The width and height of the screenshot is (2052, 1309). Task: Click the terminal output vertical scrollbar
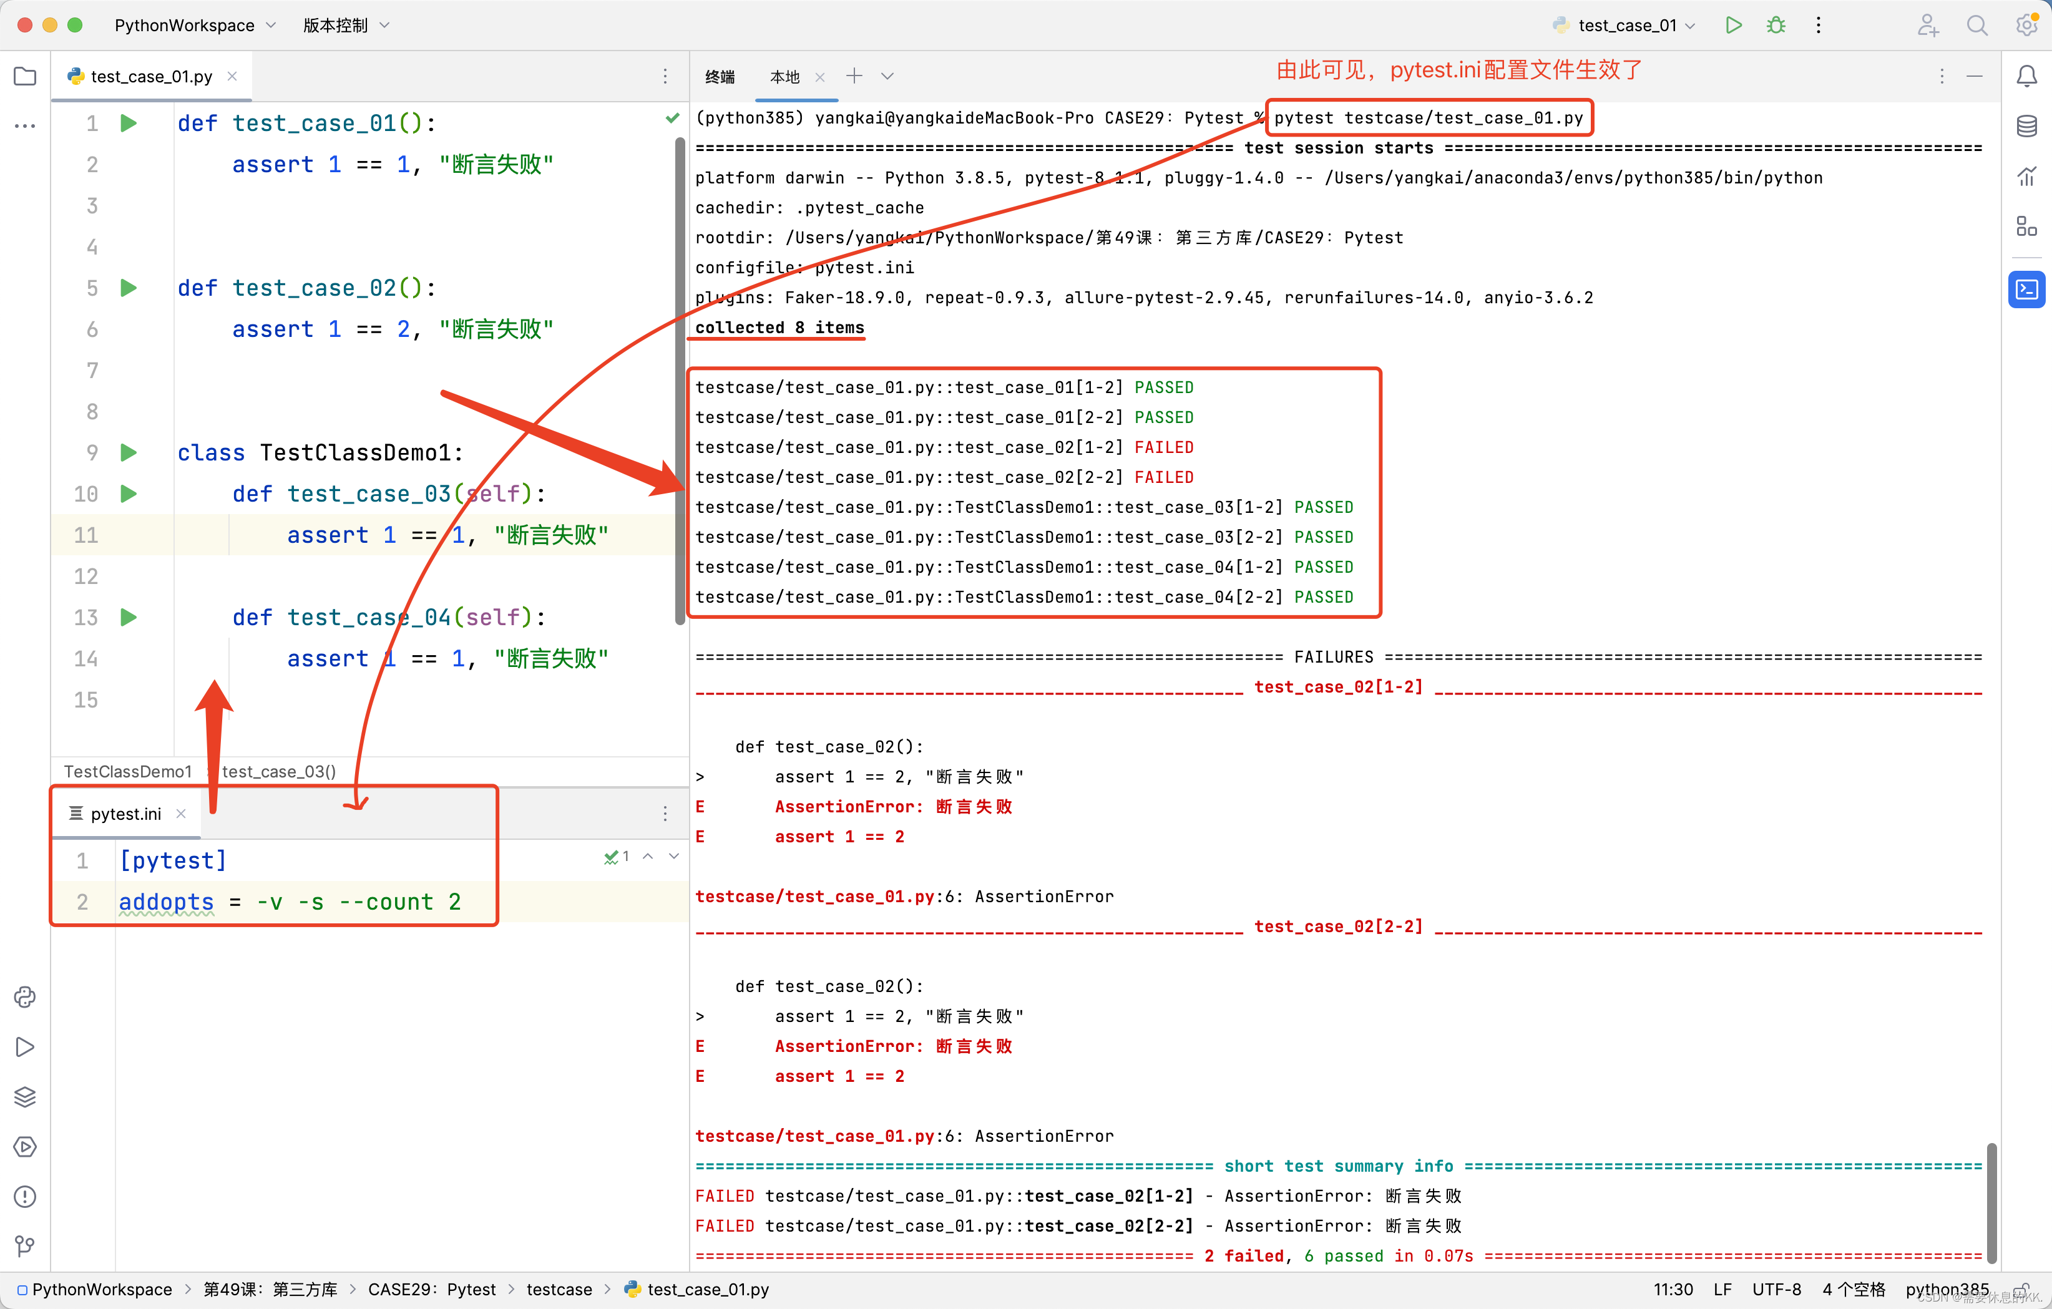click(x=1991, y=1204)
